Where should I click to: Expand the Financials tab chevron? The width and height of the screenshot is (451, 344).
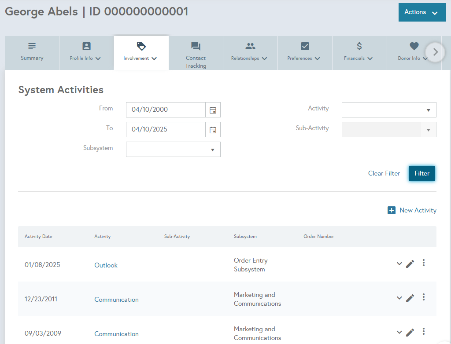click(370, 59)
